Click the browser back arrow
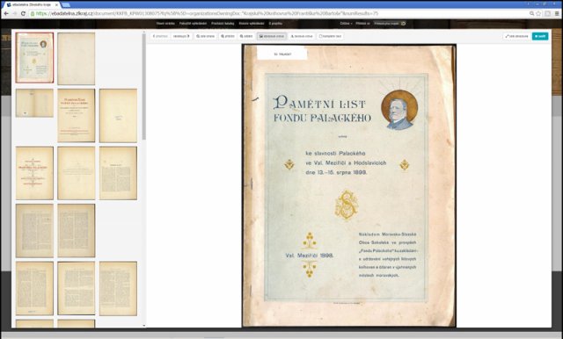This screenshot has width=563, height=339. point(6,14)
